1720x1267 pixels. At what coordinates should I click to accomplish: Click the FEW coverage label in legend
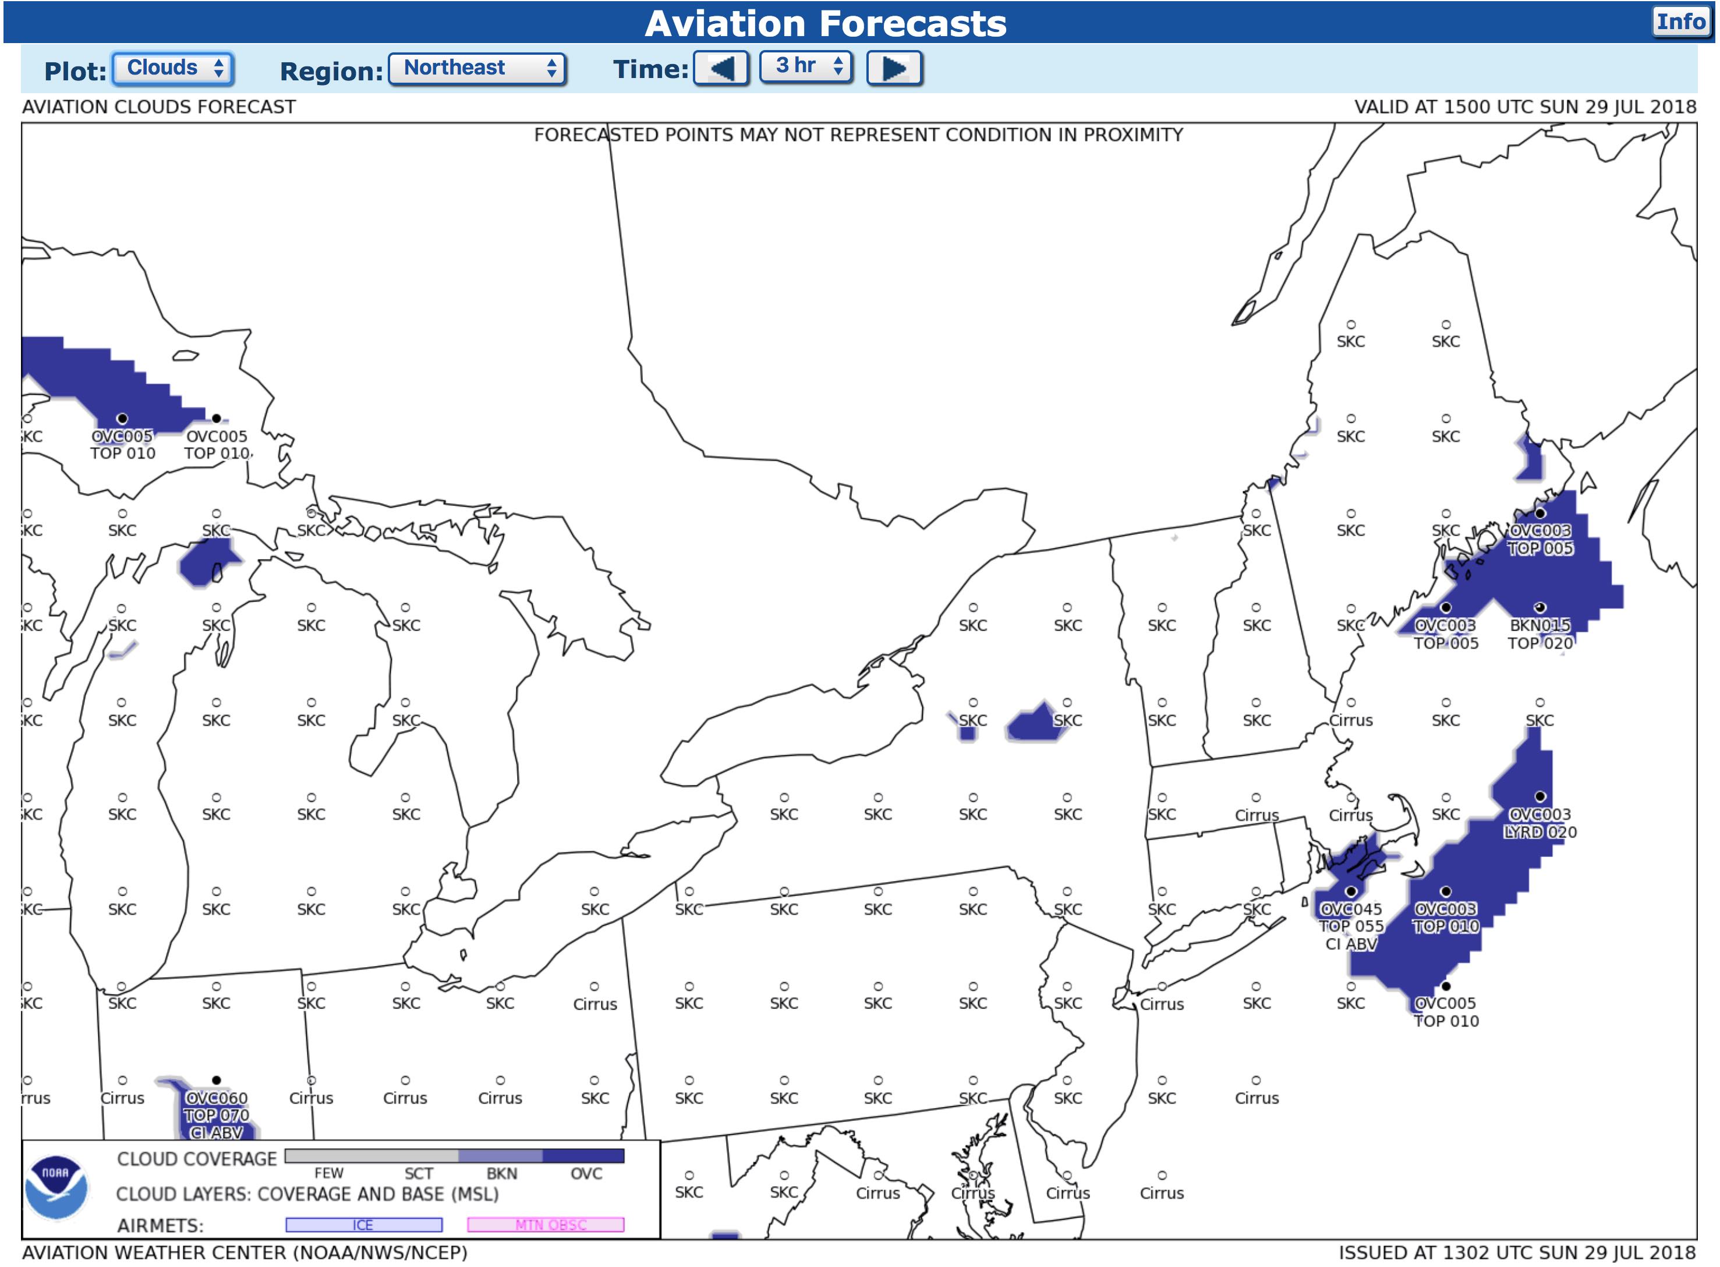click(x=328, y=1174)
